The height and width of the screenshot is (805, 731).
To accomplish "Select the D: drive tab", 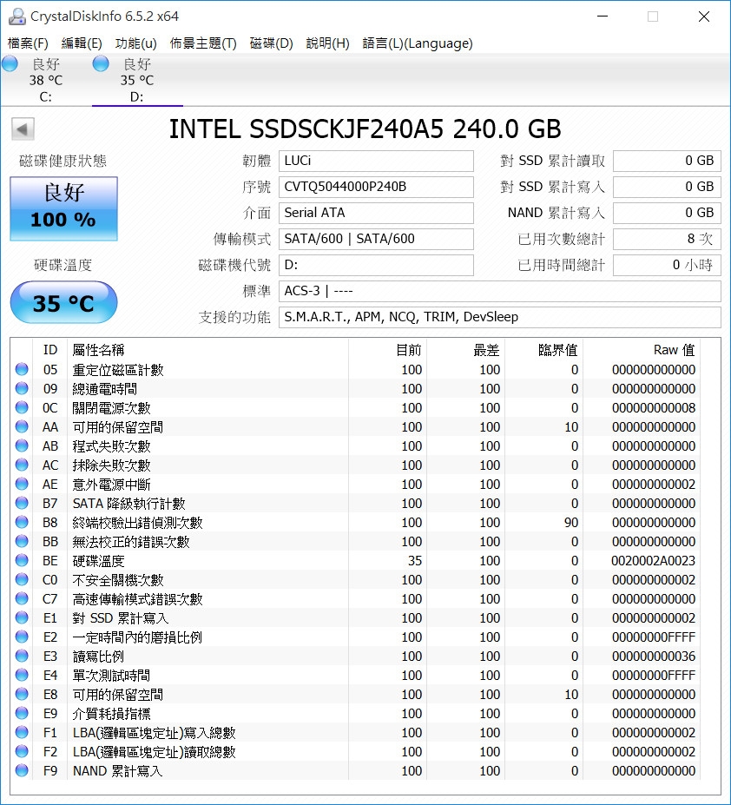I will pyautogui.click(x=137, y=80).
